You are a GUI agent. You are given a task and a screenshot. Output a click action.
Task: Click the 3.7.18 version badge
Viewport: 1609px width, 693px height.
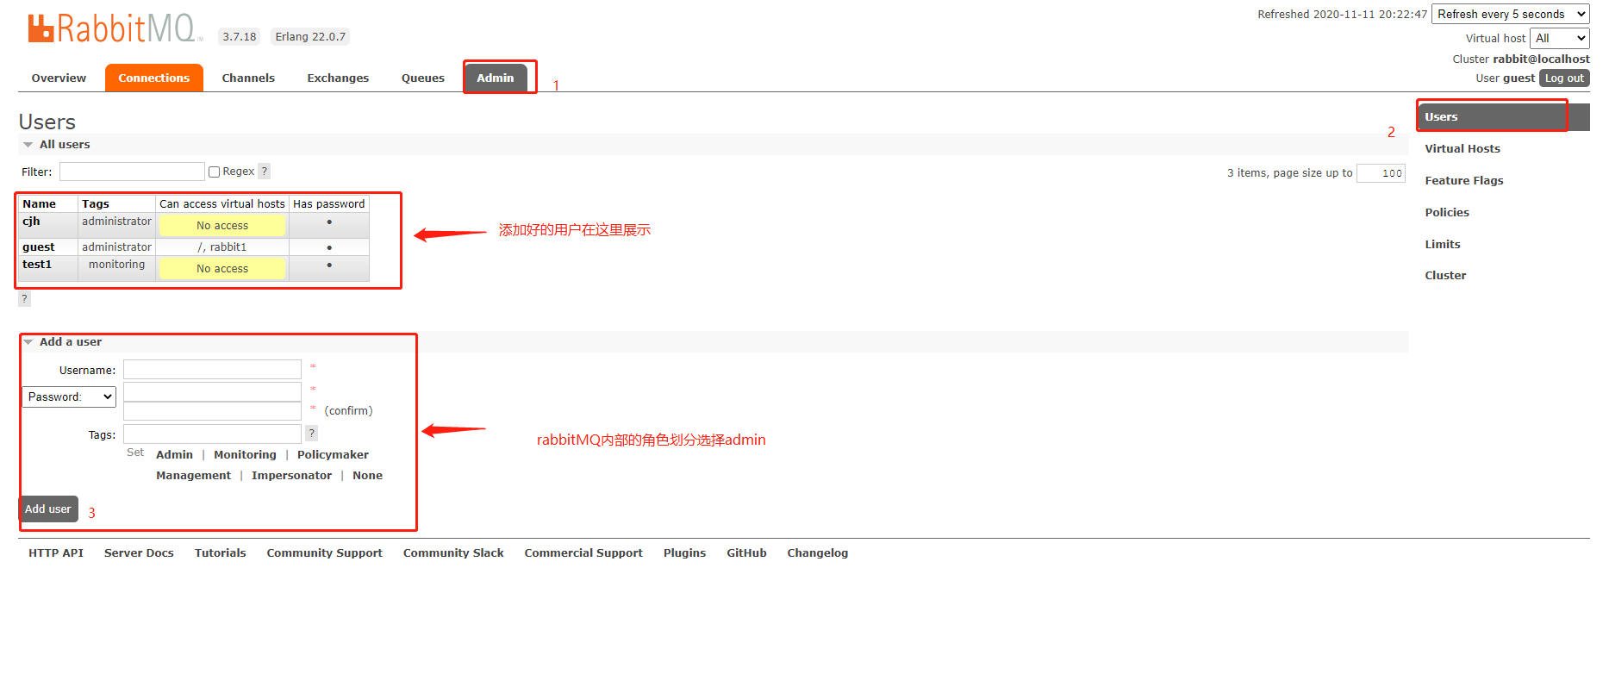pos(240,37)
